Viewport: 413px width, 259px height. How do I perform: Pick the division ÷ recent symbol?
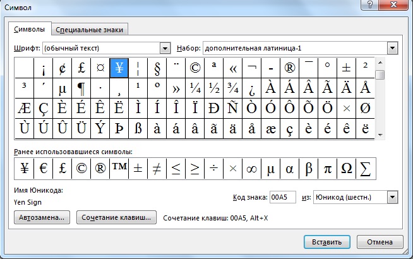(214, 169)
